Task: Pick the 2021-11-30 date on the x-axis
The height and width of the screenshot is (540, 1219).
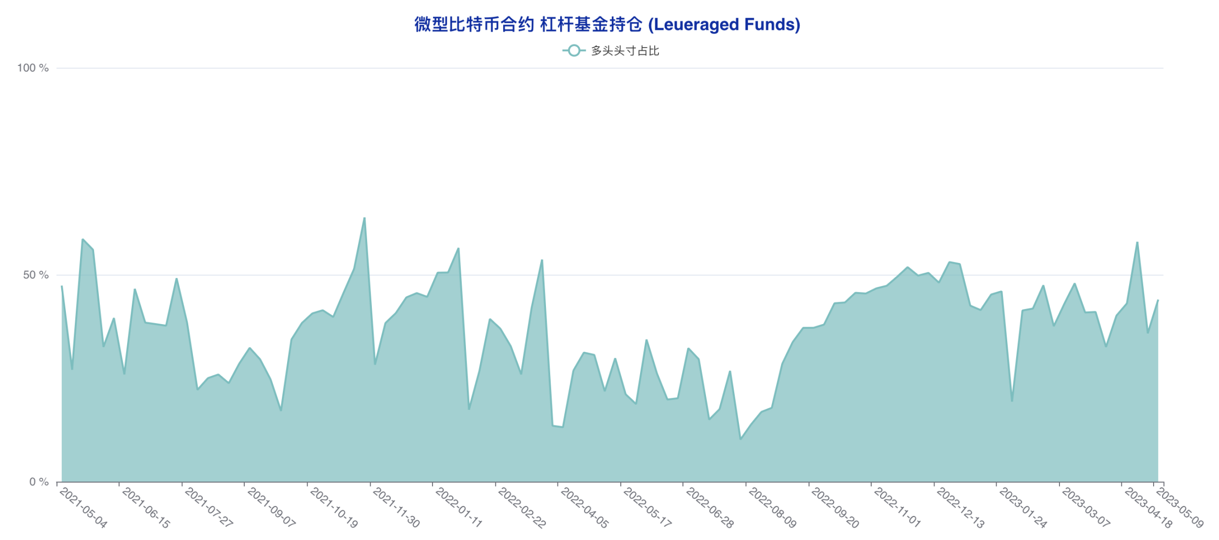Action: coord(396,508)
